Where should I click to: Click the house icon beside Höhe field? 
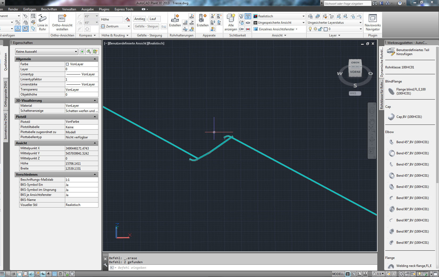[128, 19]
